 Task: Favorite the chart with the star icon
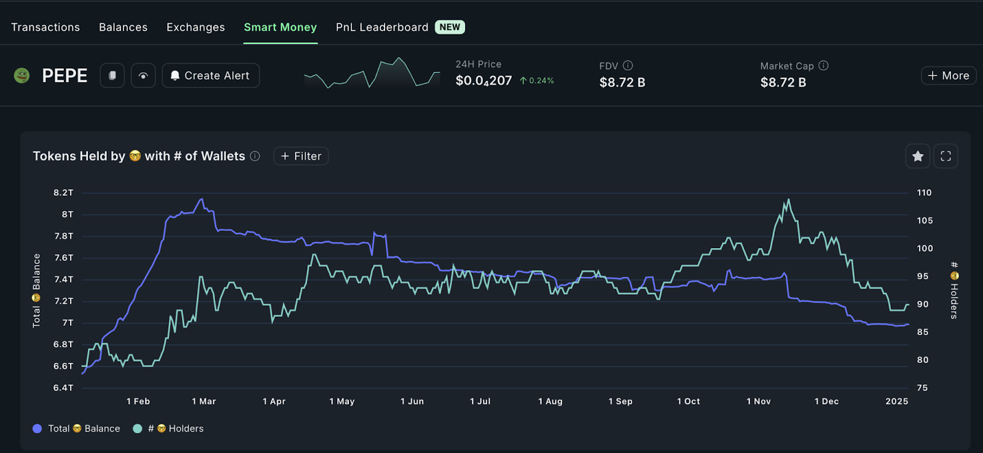pyautogui.click(x=918, y=156)
